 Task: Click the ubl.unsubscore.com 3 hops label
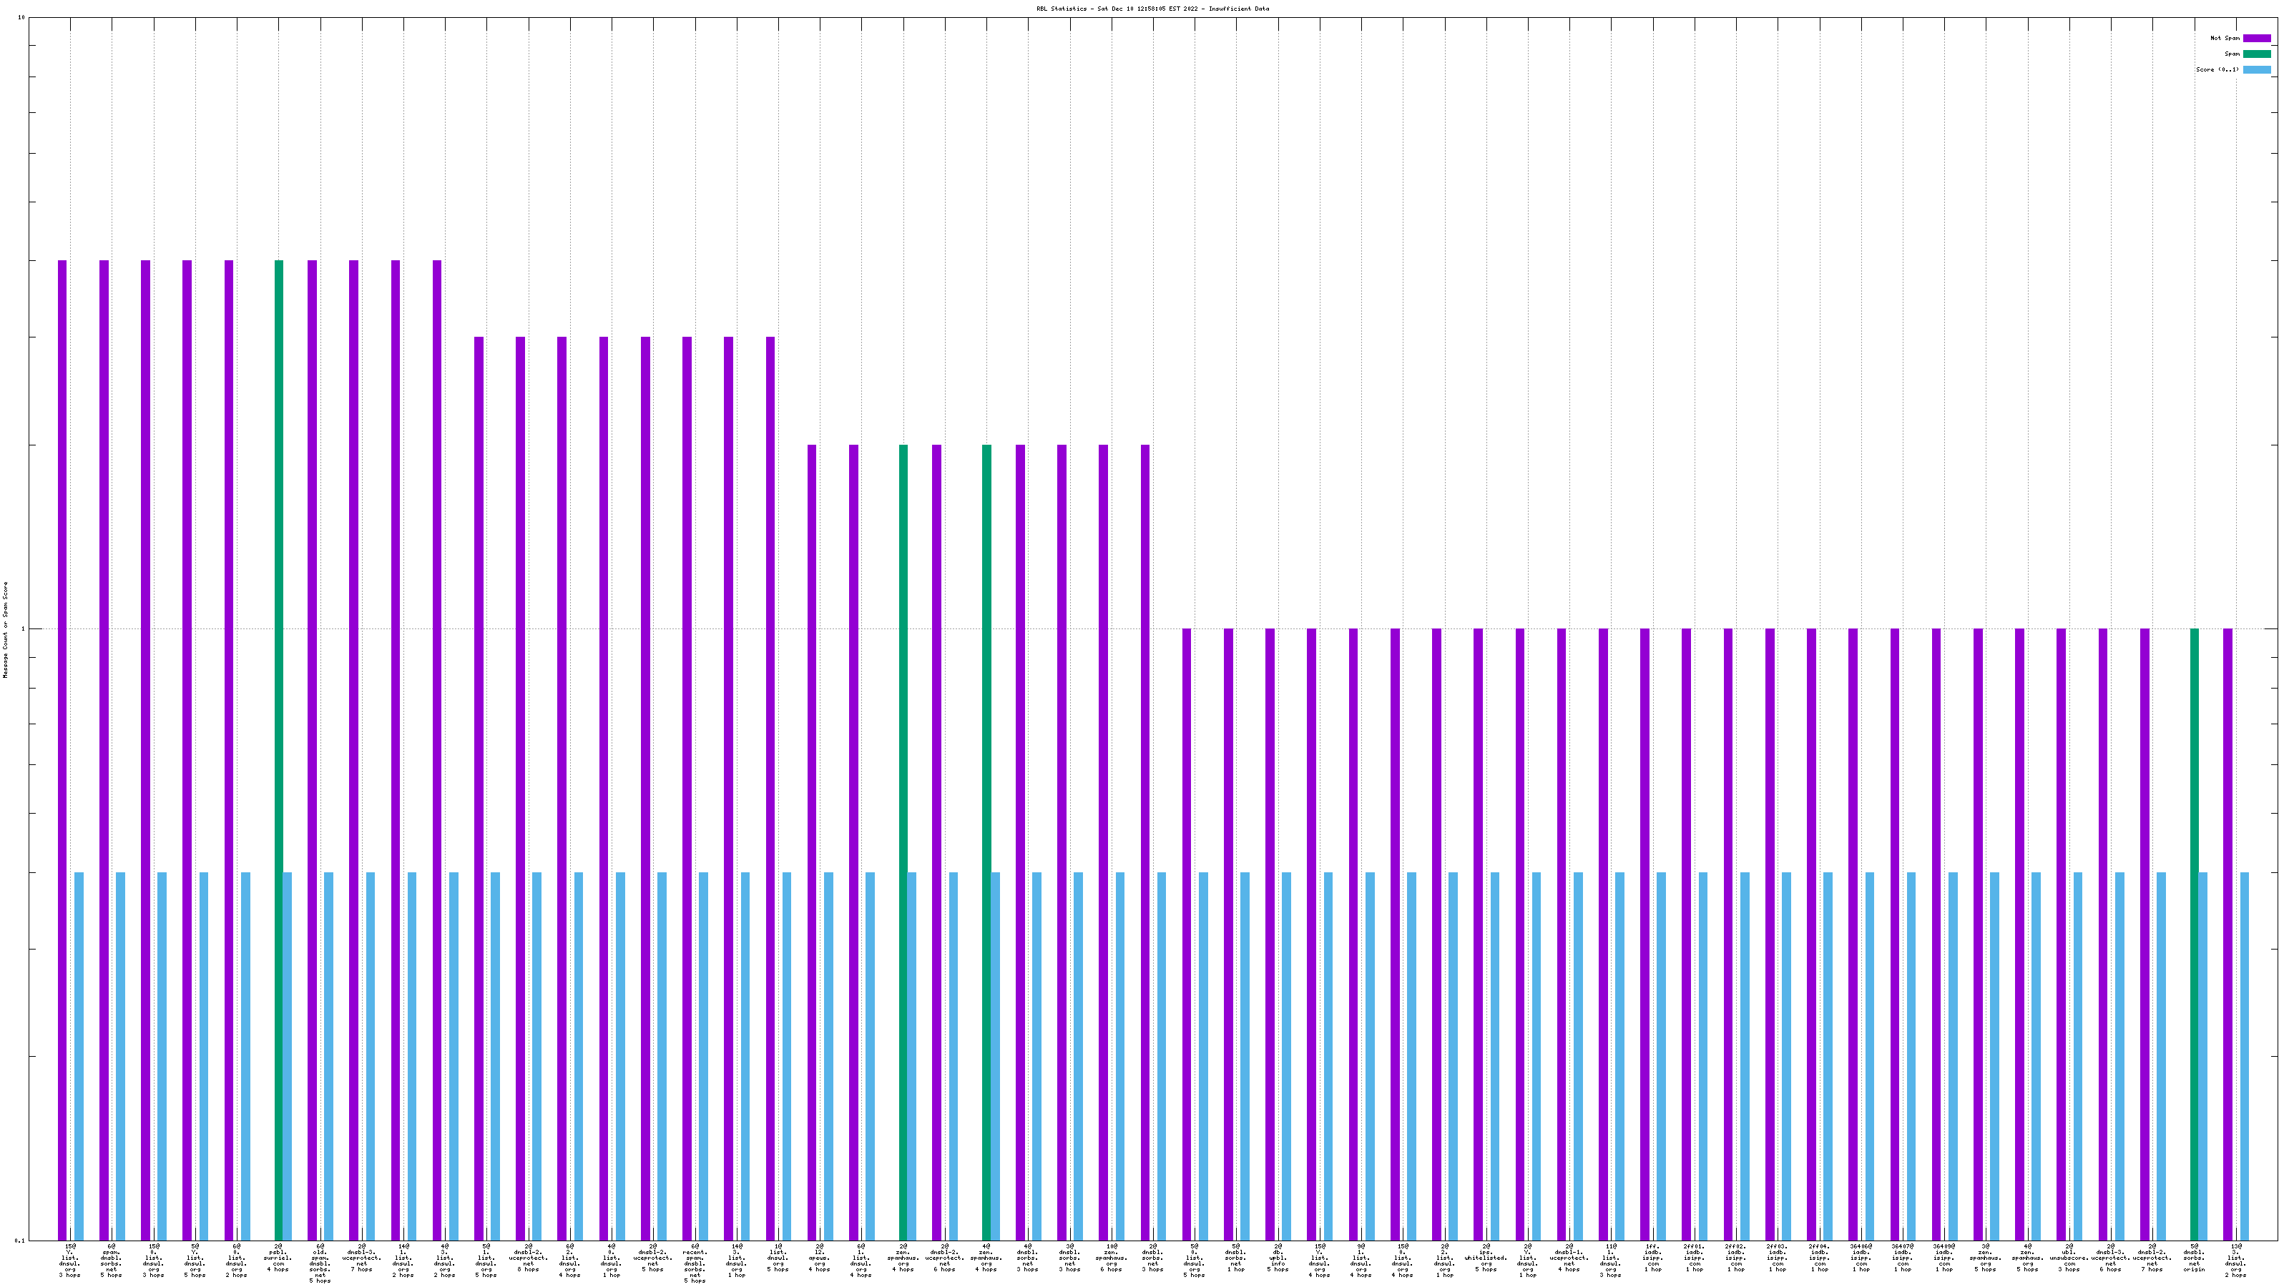[x=2069, y=1258]
